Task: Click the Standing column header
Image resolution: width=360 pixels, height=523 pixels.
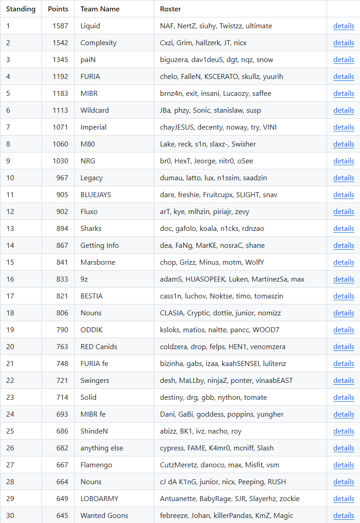Action: [21, 9]
